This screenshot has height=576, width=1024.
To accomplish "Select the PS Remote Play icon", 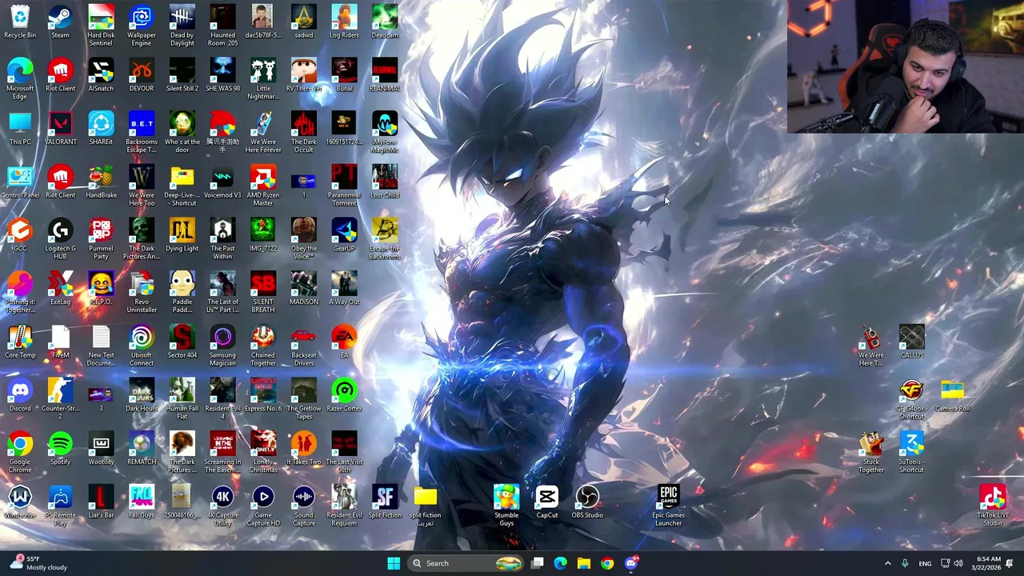I will [x=60, y=506].
